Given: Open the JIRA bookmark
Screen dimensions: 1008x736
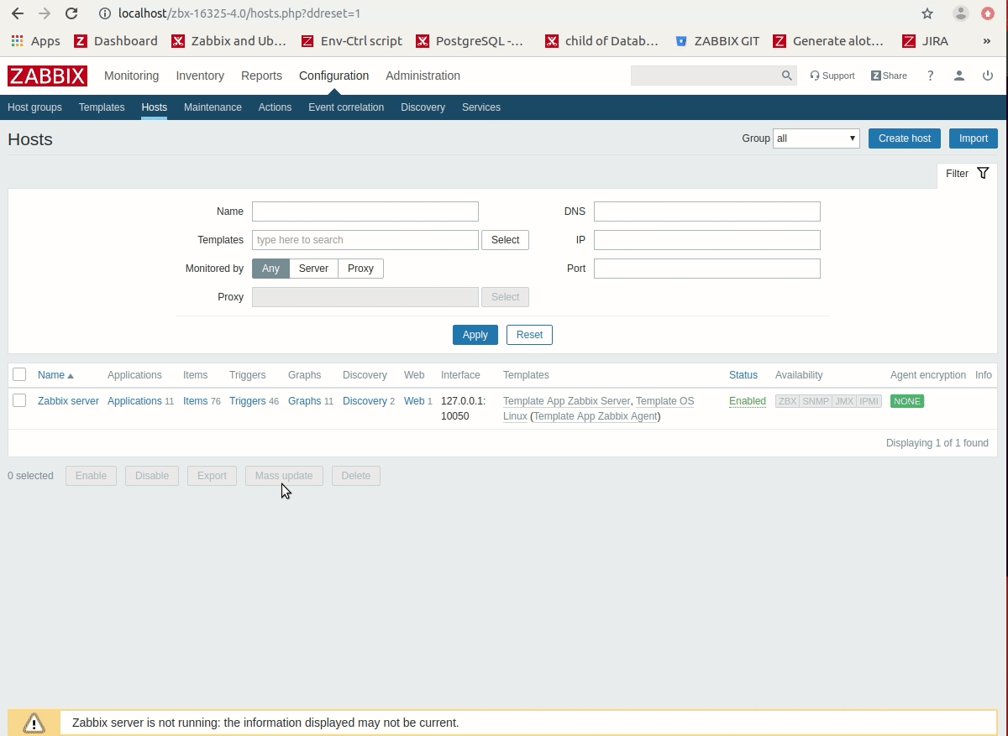Looking at the screenshot, I should (925, 41).
